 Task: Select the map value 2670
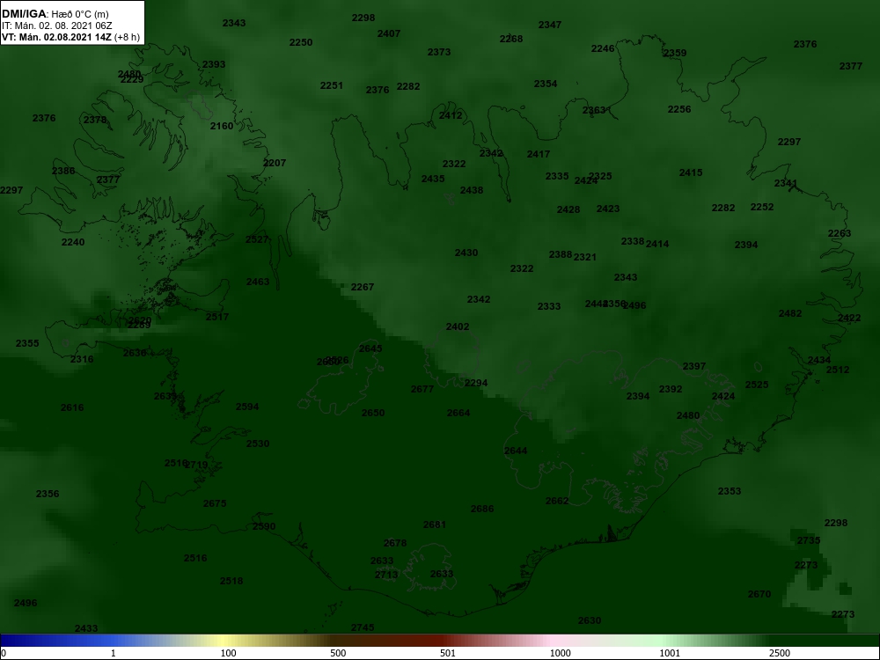tap(759, 594)
